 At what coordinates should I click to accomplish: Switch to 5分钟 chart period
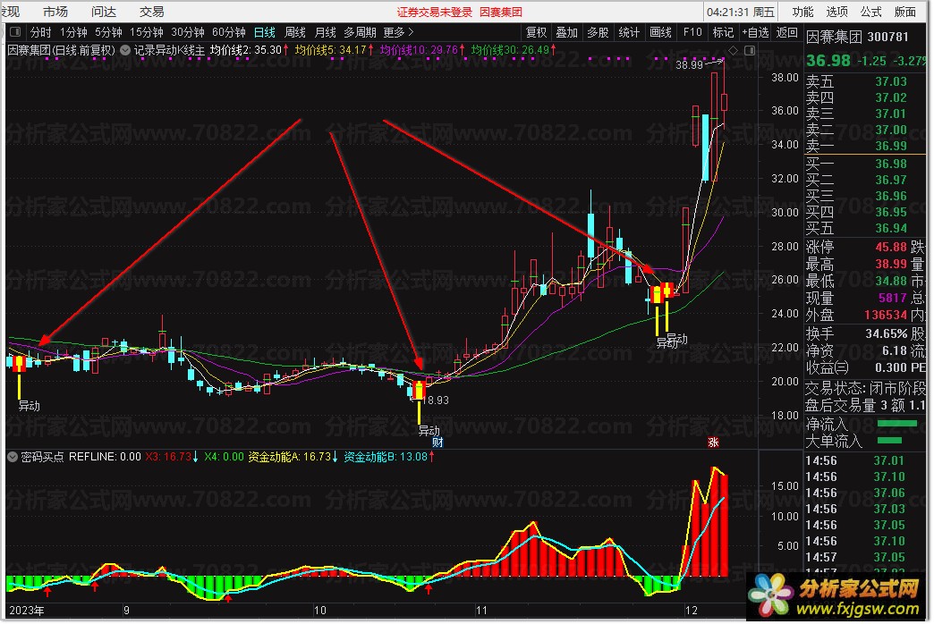coord(108,32)
